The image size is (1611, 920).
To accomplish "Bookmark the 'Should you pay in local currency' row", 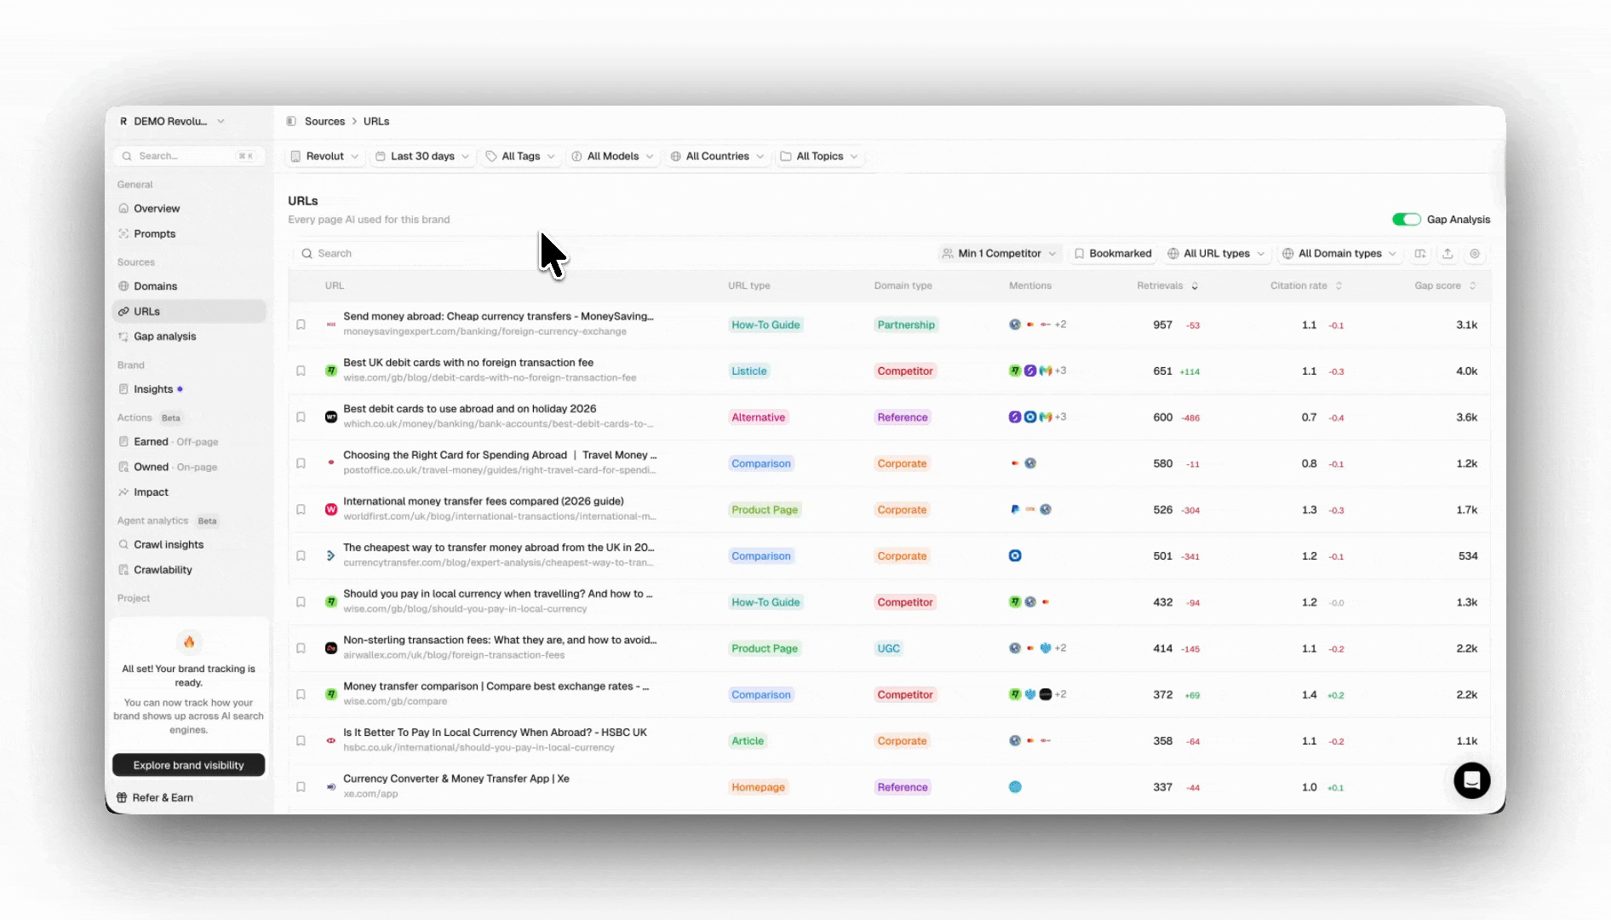I will pos(301,602).
